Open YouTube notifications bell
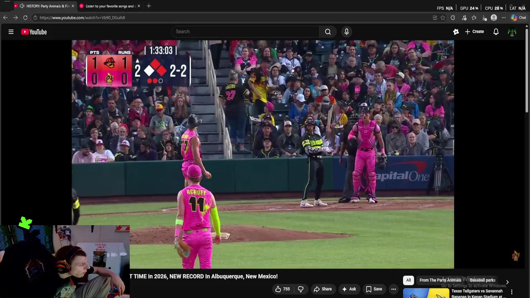The image size is (530, 298). (x=496, y=31)
